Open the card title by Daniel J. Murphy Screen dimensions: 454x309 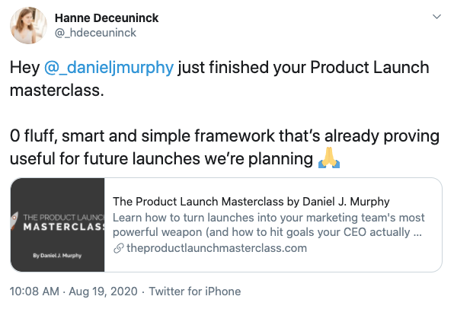click(x=251, y=202)
